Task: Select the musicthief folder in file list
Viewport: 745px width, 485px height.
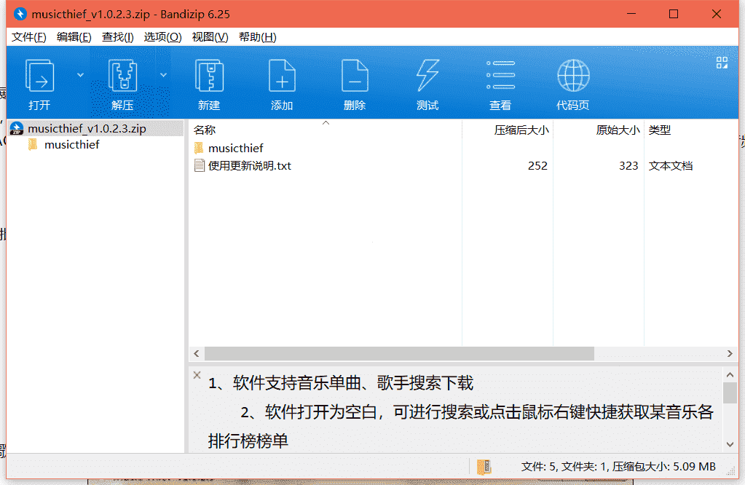Action: tap(236, 149)
